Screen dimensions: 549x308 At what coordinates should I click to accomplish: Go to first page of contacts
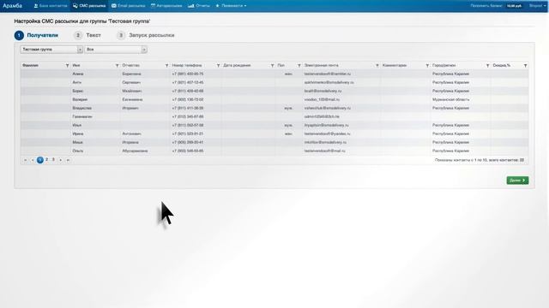point(25,160)
